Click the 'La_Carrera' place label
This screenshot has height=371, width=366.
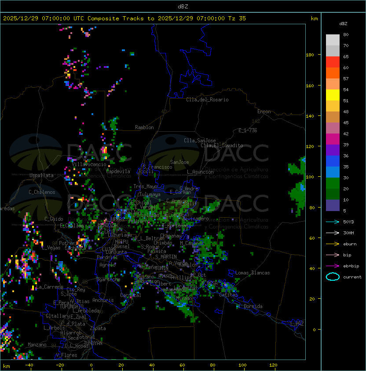click(50, 287)
